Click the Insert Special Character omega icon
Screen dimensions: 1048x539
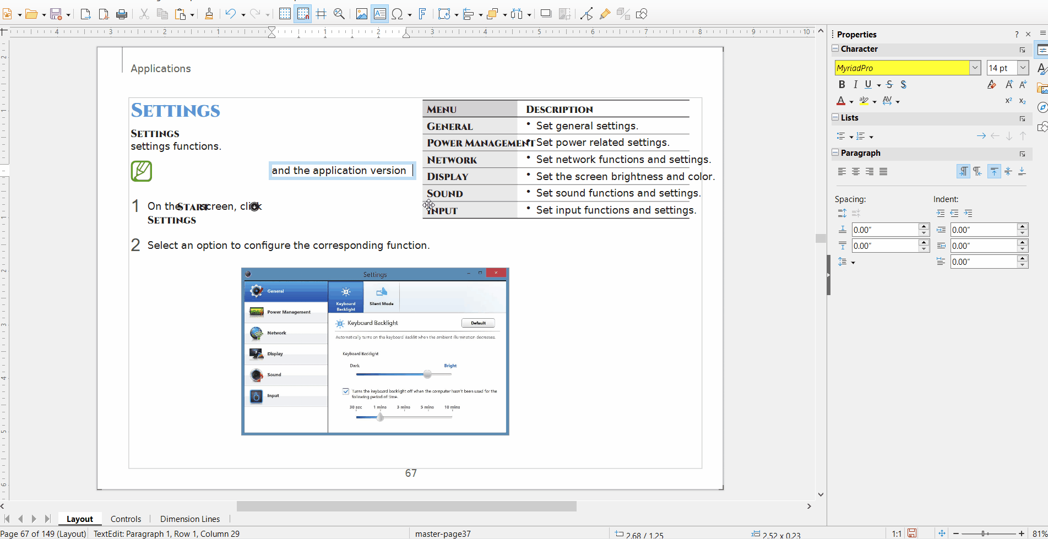click(x=397, y=14)
